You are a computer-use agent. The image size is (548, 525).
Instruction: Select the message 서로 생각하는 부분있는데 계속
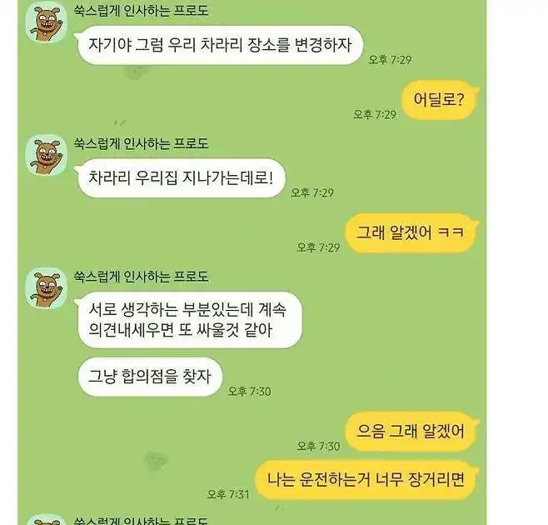tap(188, 320)
